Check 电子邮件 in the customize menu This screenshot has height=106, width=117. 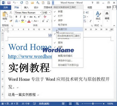point(68,25)
